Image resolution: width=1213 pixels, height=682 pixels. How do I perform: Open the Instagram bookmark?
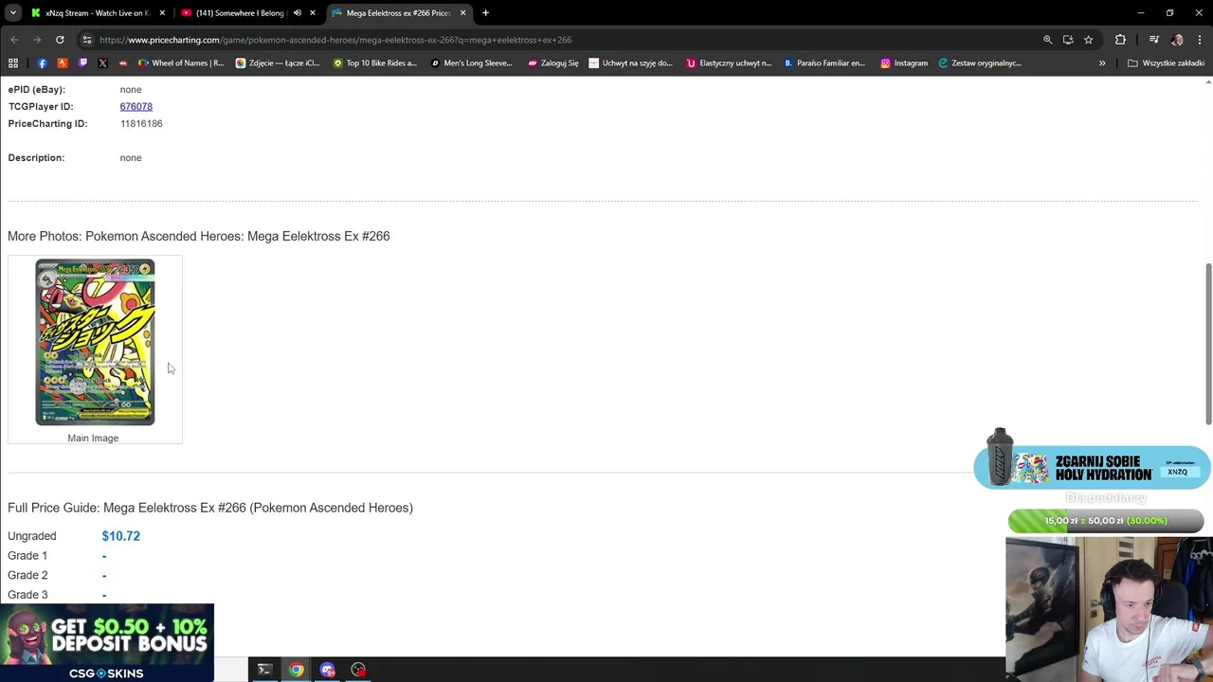pyautogui.click(x=904, y=63)
